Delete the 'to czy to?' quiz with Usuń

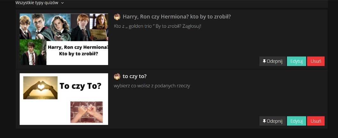coord(316,121)
